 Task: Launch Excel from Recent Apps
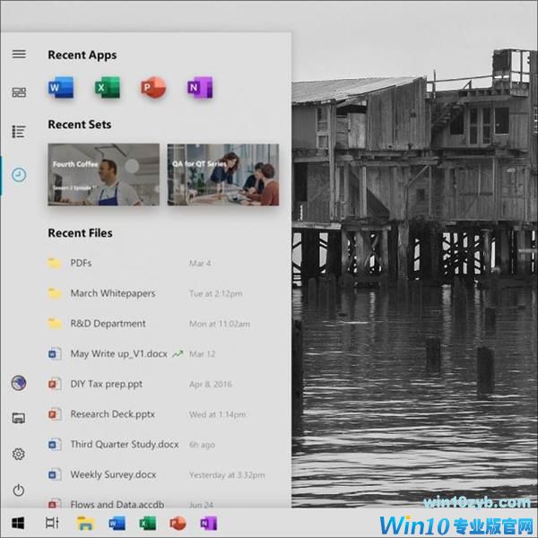coord(108,88)
